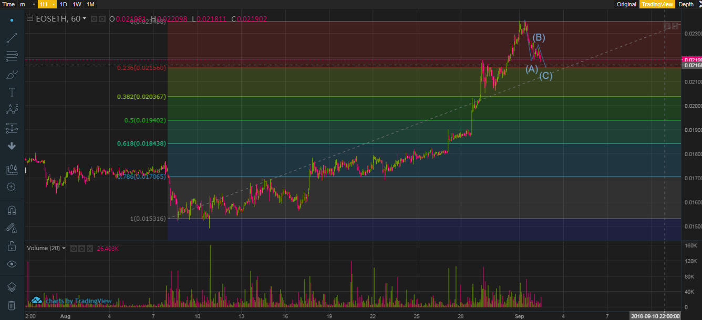Click the 2018-09-10 22:00:00 time label
This screenshot has height=320, width=702.
[x=655, y=316]
